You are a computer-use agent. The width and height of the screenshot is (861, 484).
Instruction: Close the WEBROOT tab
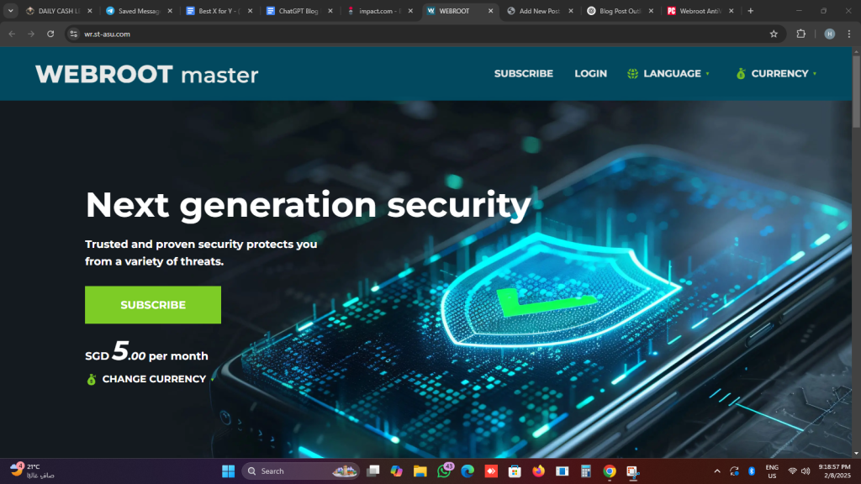(490, 11)
